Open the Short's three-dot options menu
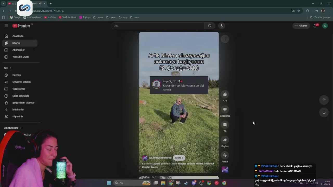Viewport: 333px width, 187px height. coord(225,39)
